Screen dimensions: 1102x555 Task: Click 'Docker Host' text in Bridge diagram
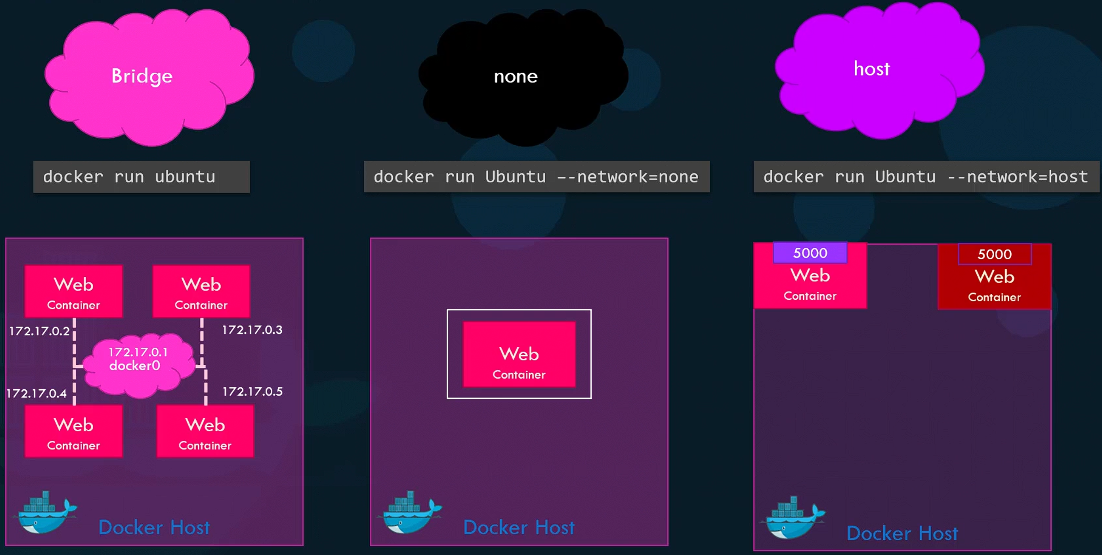pos(154,528)
